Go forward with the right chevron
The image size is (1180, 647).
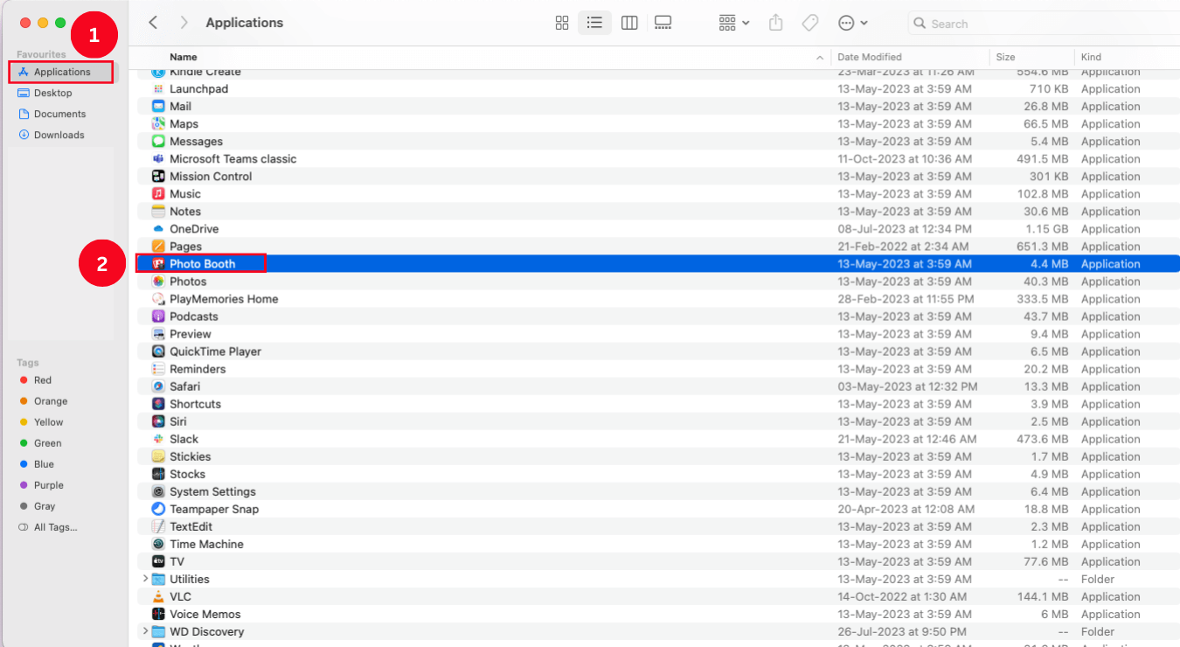(x=184, y=23)
